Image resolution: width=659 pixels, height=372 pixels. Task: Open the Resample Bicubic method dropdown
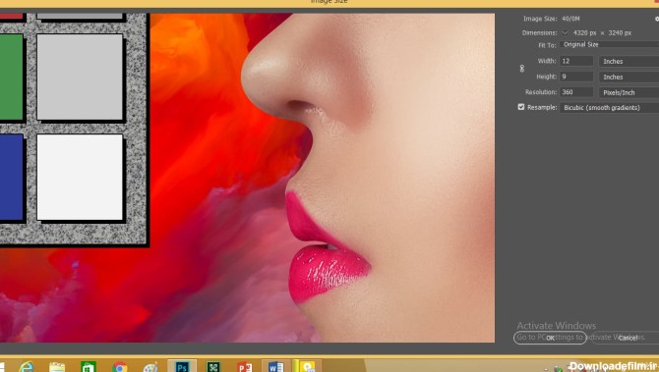click(609, 108)
